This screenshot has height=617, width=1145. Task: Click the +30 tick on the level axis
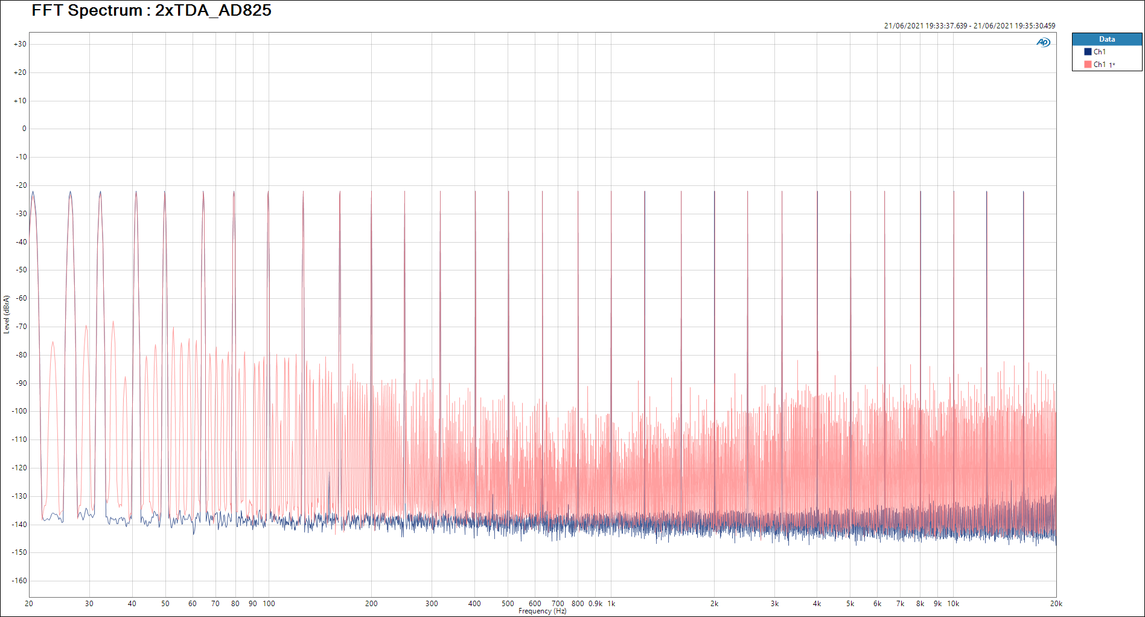point(20,44)
